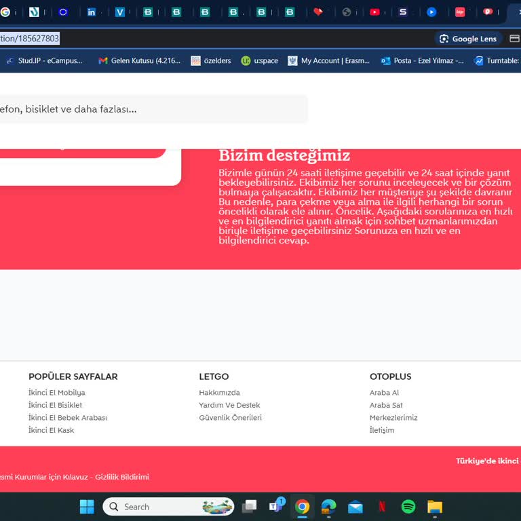Open Spotify from the taskbar

[408, 507]
